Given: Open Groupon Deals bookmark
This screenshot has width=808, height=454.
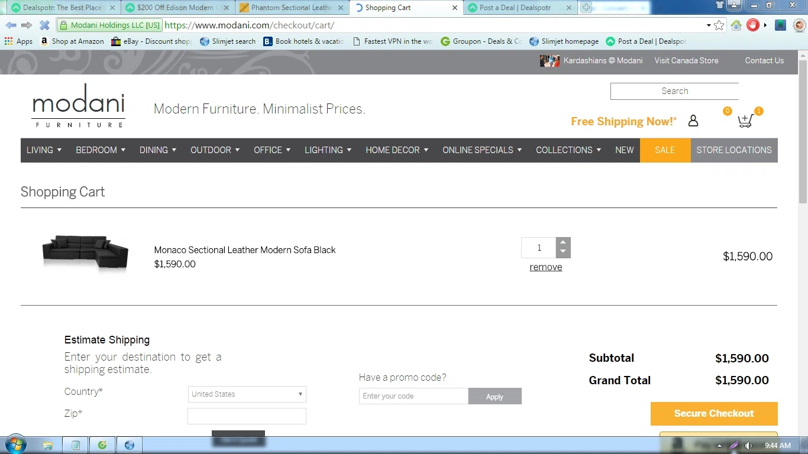Looking at the screenshot, I should click(x=481, y=41).
